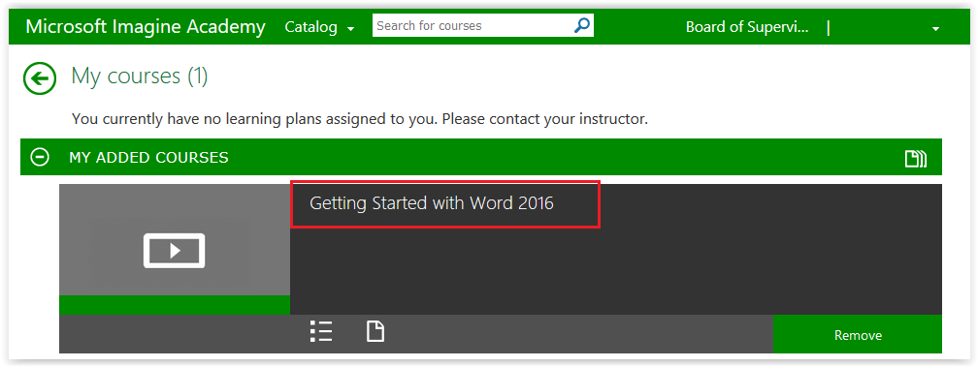Click the document icon in the course toolbar
This screenshot has width=978, height=367.
(375, 331)
